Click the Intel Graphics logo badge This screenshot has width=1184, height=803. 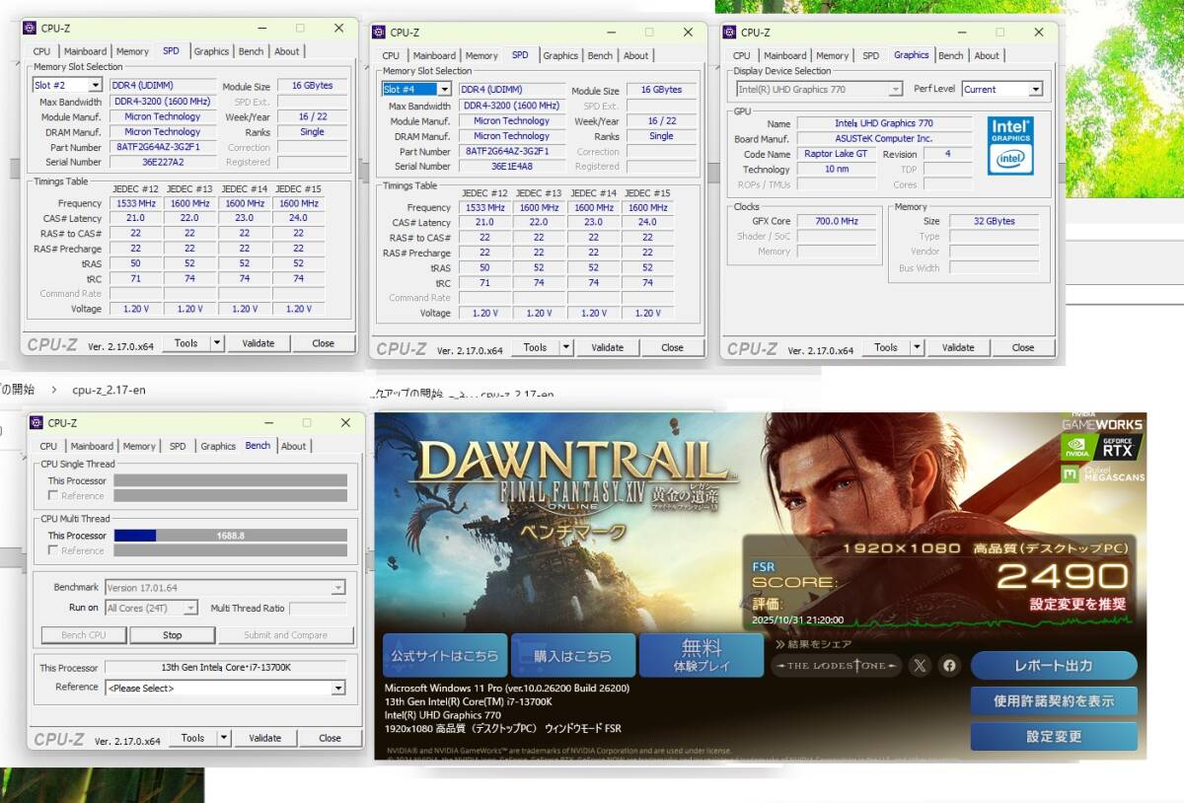pos(1010,146)
